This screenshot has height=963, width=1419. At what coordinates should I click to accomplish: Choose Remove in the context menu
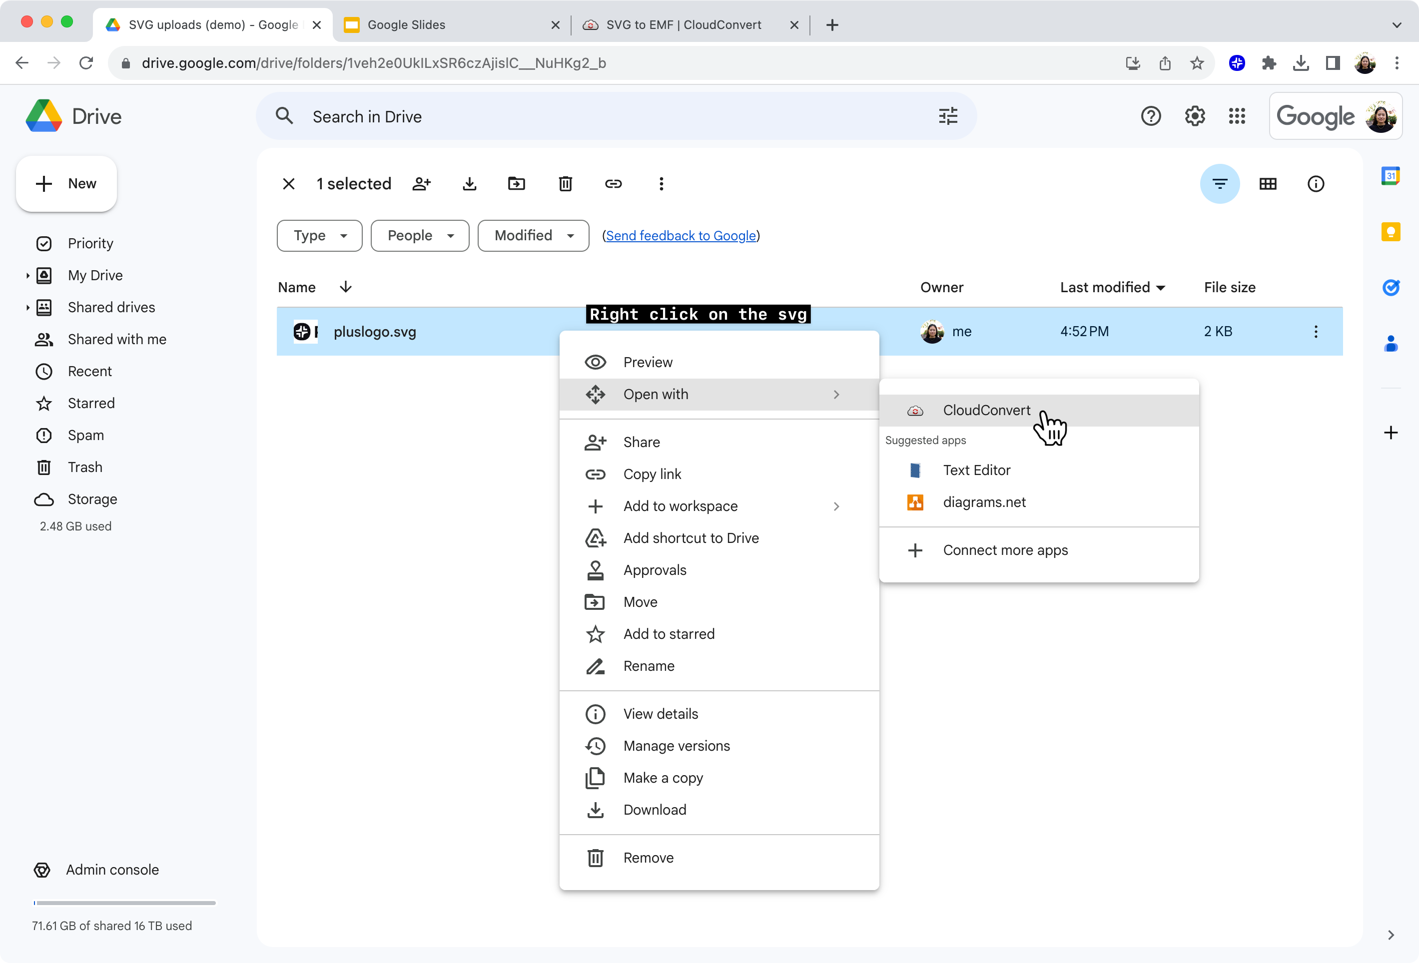click(718, 858)
